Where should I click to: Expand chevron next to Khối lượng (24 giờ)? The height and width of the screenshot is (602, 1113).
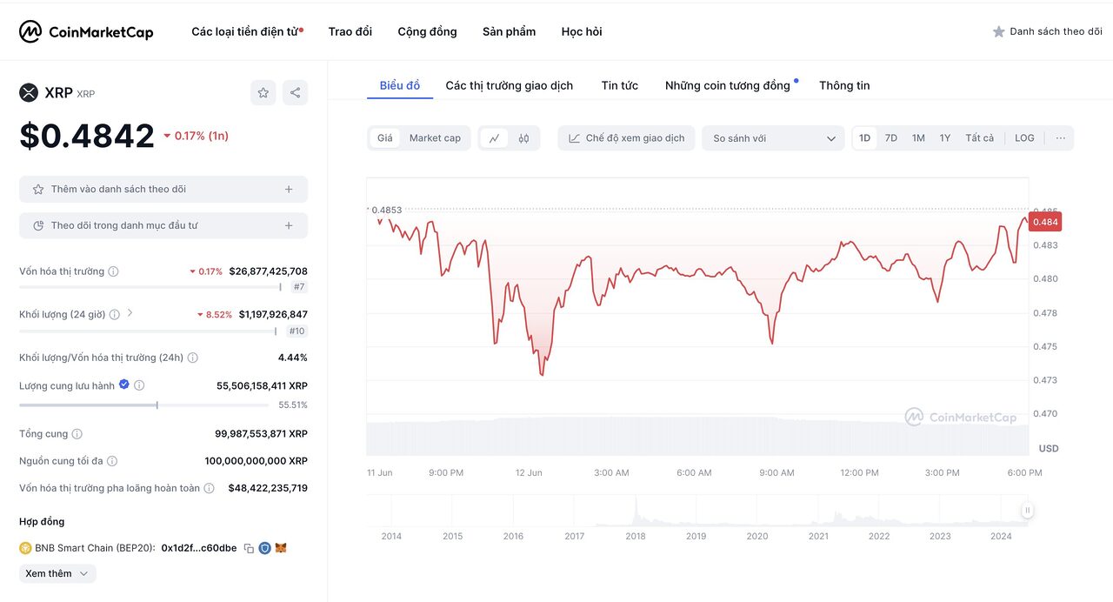tap(130, 313)
